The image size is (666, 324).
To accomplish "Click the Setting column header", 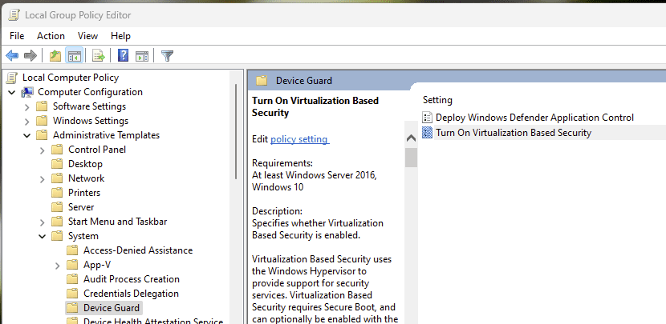I will tap(438, 100).
